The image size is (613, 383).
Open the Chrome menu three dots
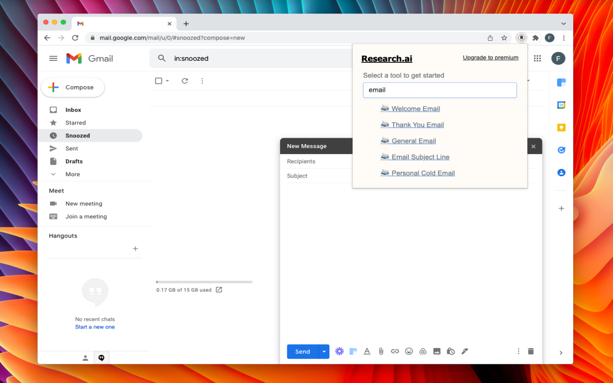click(x=564, y=38)
